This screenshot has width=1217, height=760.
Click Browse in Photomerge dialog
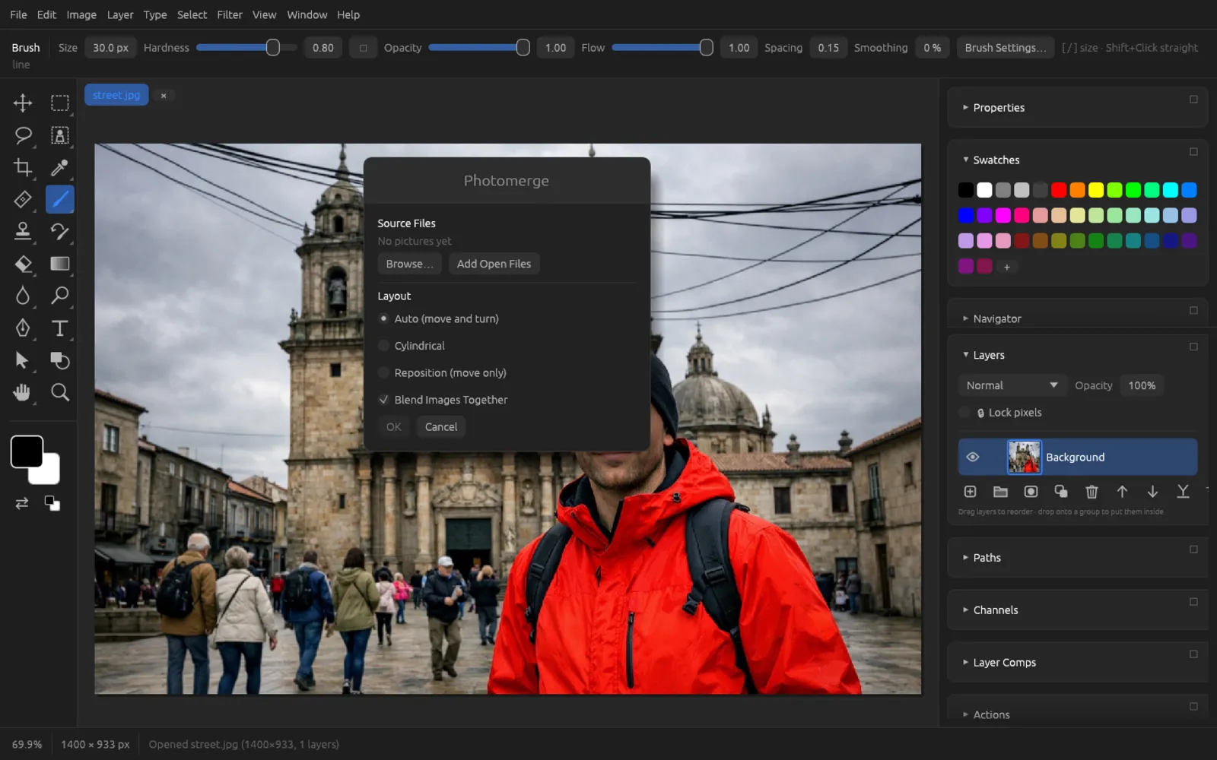(x=409, y=264)
